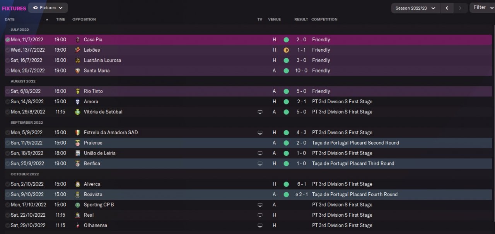Screen dimensions: 495x234
Task: Toggle the checkmark for Benfica fixture row
Action: point(7,163)
